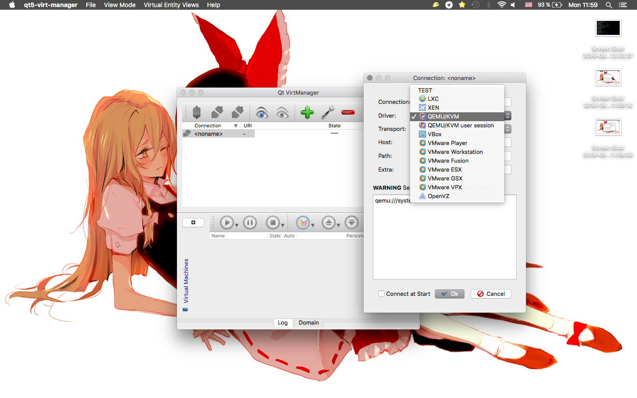The height and width of the screenshot is (398, 637).
Task: Choose VMware GSX driver
Action: point(457,178)
